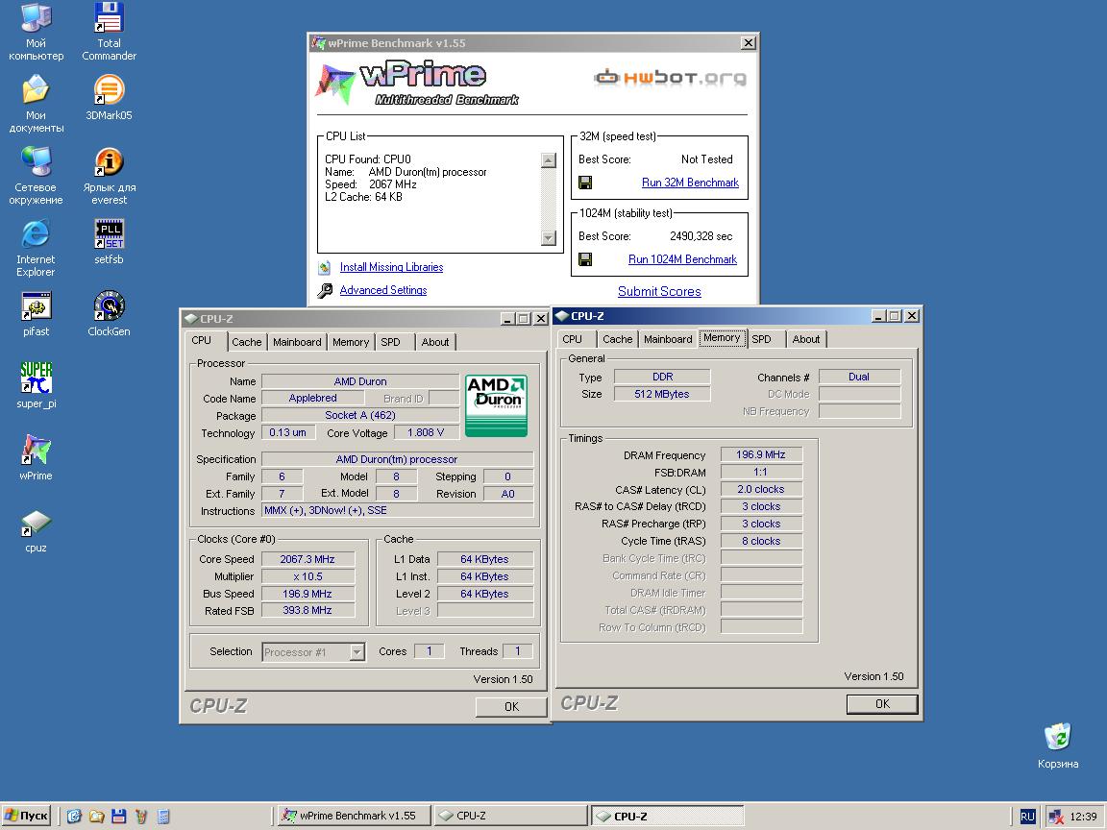Open the Processor #1 selection dropdown
The height and width of the screenshot is (830, 1107).
coord(357,652)
